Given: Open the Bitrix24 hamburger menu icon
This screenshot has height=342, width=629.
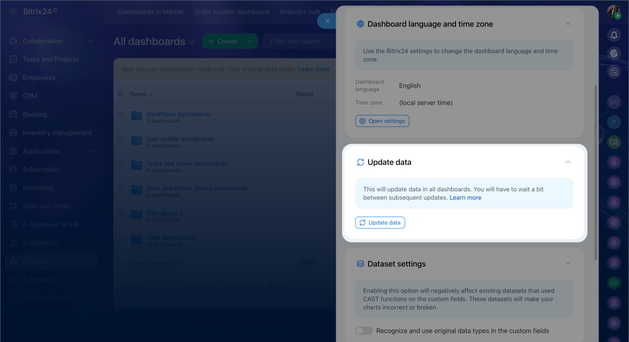Looking at the screenshot, I should [x=13, y=11].
